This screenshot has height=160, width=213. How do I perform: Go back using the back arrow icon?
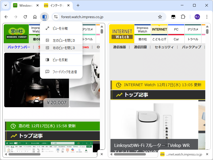[x=6, y=17]
